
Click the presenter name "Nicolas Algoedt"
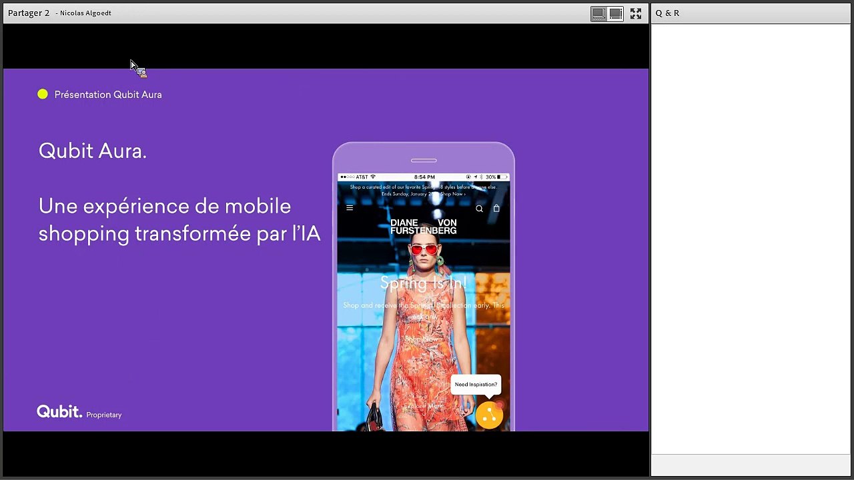point(85,13)
